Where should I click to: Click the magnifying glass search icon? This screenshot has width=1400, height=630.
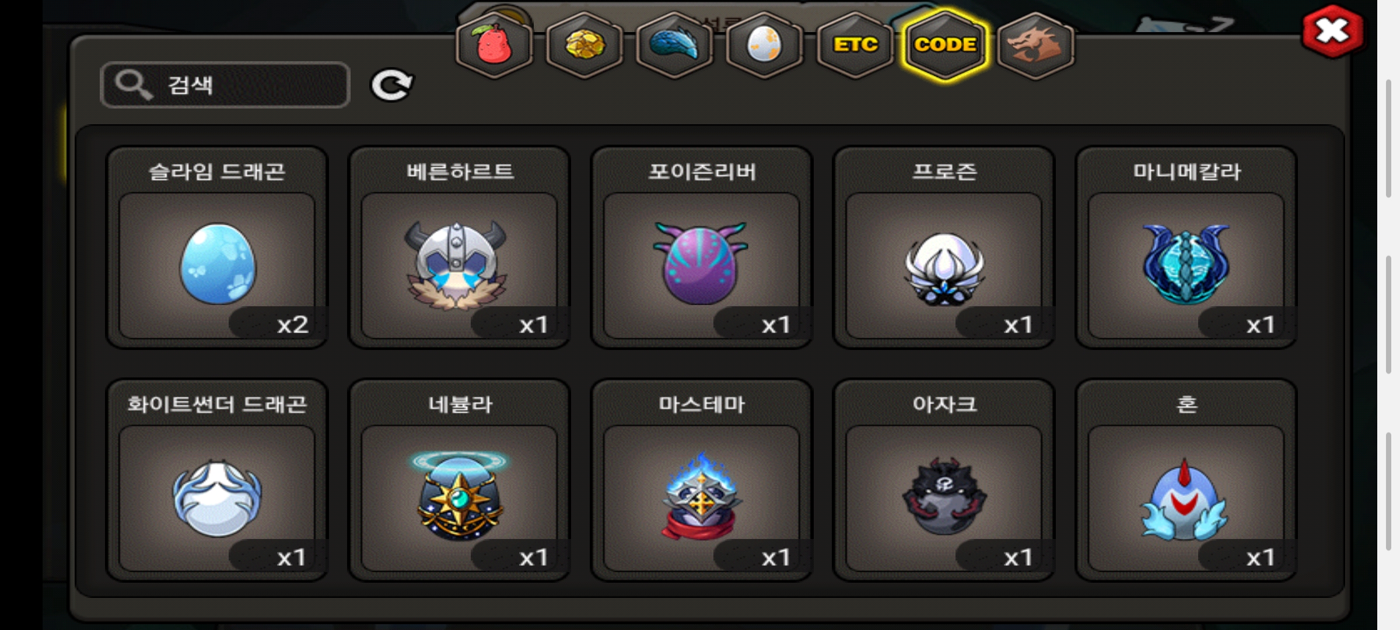[134, 85]
